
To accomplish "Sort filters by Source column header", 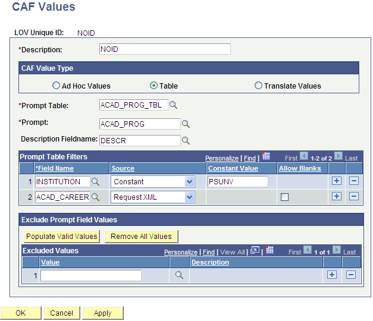I will coord(123,168).
